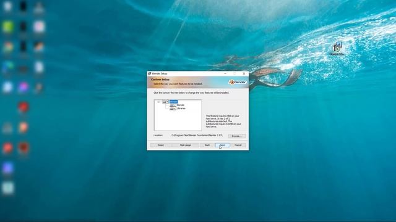Cancel the Blender installation
Viewport: 396px width, 222px height.
click(238, 146)
